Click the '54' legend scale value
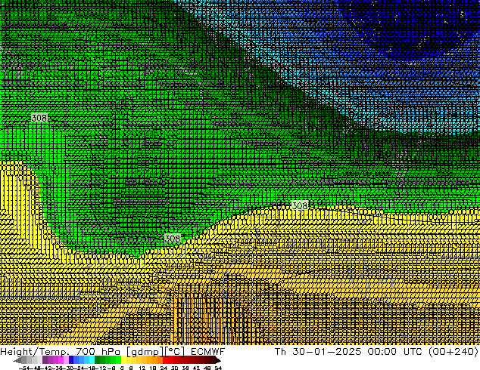 click(218, 368)
